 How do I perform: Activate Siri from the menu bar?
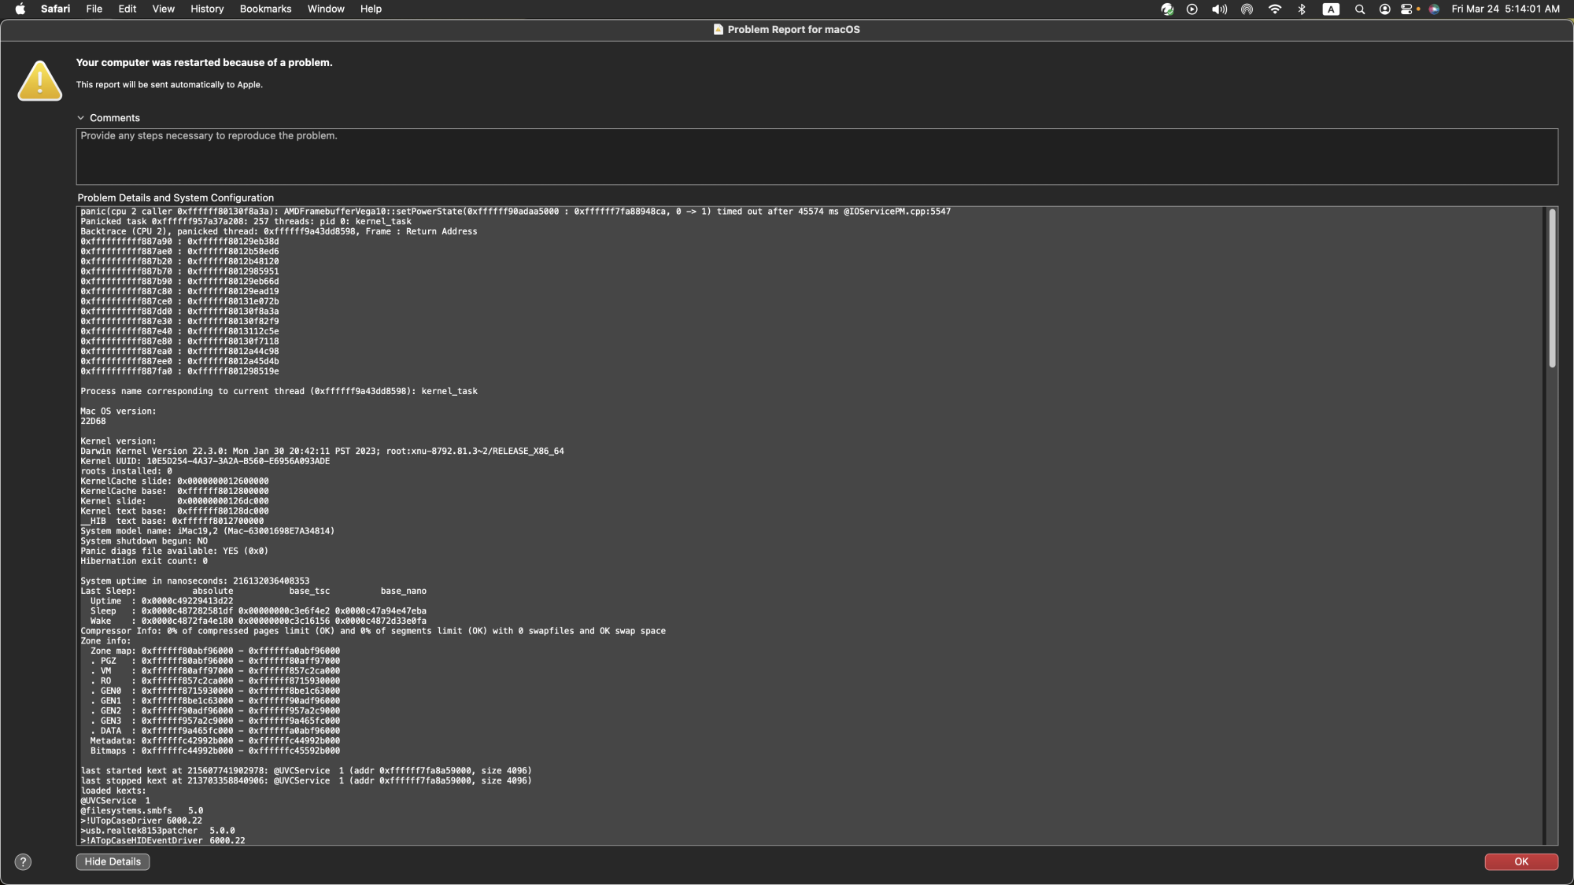1434,9
